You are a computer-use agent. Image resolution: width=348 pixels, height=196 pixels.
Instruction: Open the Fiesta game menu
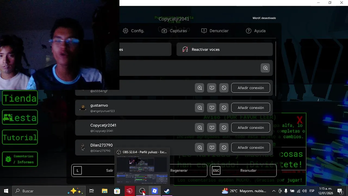pyautogui.click(x=20, y=117)
